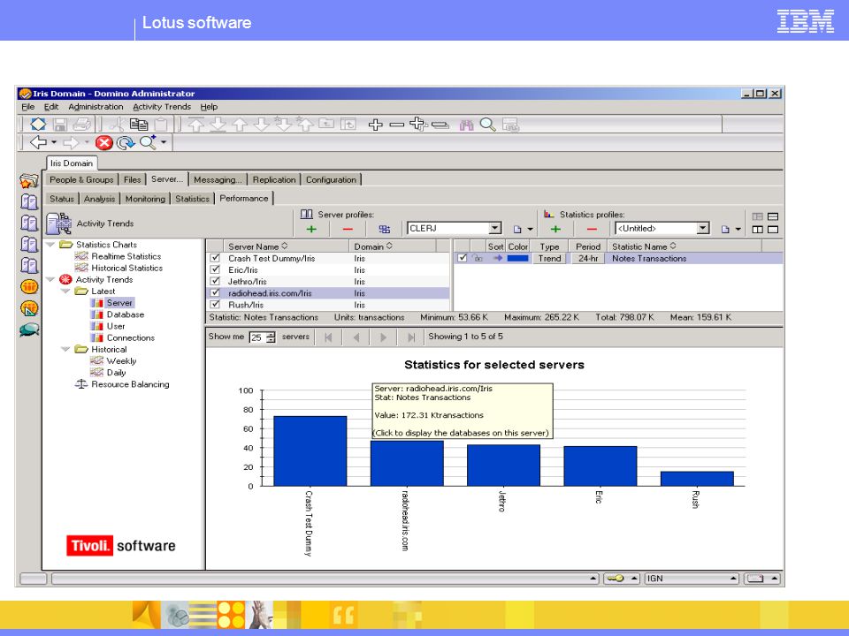The width and height of the screenshot is (849, 636).
Task: Click the minus collapse toolbar icon
Action: point(397,125)
